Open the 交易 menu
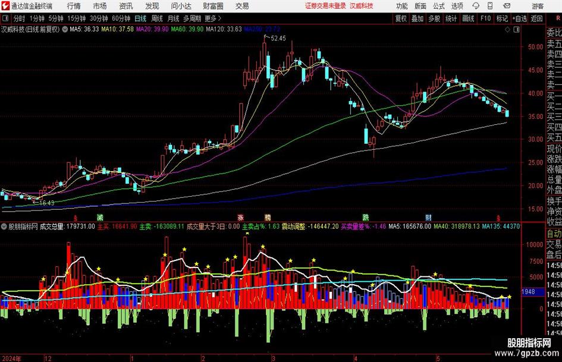 pyautogui.click(x=242, y=6)
